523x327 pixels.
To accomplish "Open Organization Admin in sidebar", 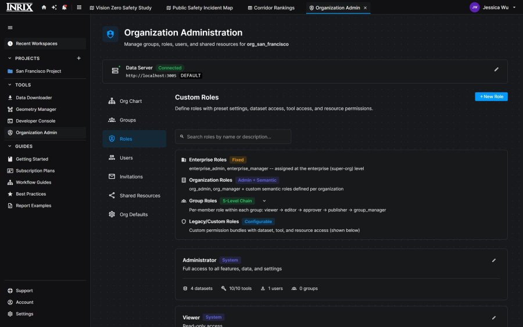I will (45, 132).
